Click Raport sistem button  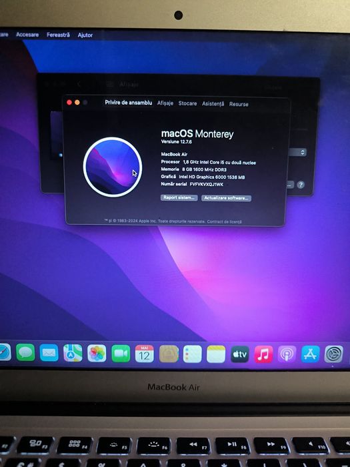tap(179, 197)
